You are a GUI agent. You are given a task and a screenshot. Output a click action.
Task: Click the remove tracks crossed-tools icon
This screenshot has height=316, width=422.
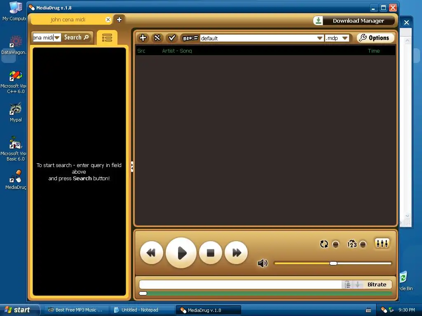click(157, 38)
